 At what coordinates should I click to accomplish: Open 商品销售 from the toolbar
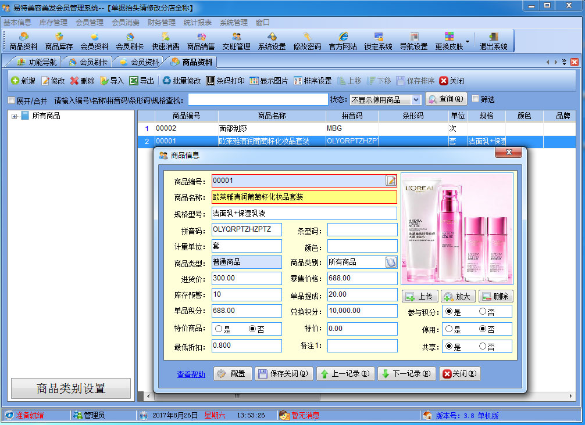201,41
